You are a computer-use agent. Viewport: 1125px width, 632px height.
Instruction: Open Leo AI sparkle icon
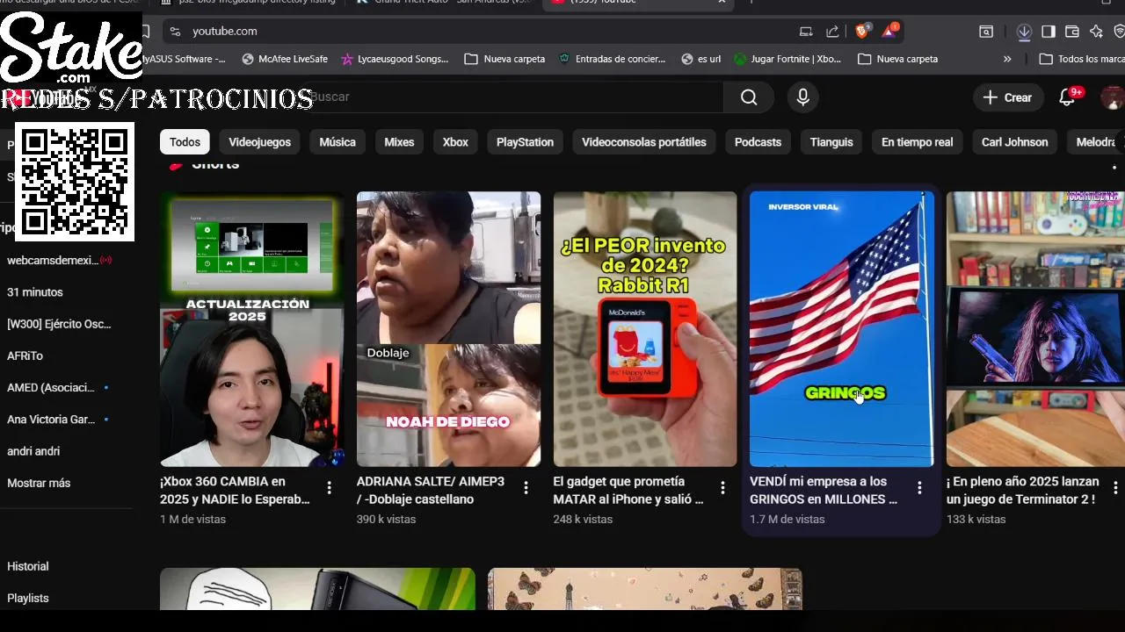click(x=1096, y=32)
